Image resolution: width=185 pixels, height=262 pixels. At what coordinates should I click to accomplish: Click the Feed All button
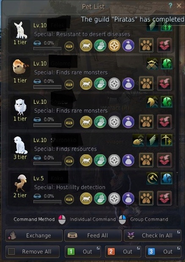pyautogui.click(x=93, y=235)
